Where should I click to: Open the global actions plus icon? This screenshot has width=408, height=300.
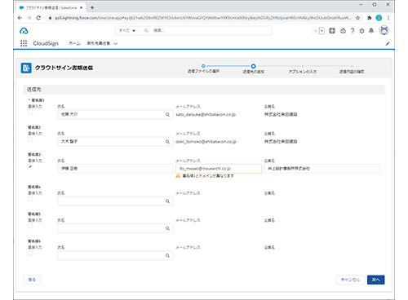(x=332, y=31)
